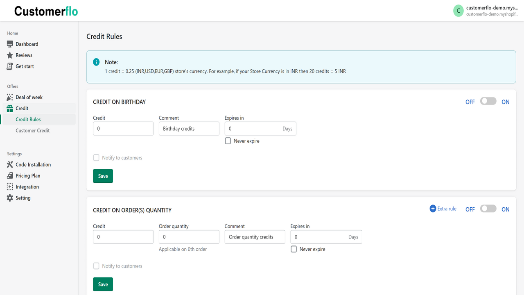Click ON label for Order Quantity credit
Image resolution: width=524 pixels, height=295 pixels.
coord(506,209)
